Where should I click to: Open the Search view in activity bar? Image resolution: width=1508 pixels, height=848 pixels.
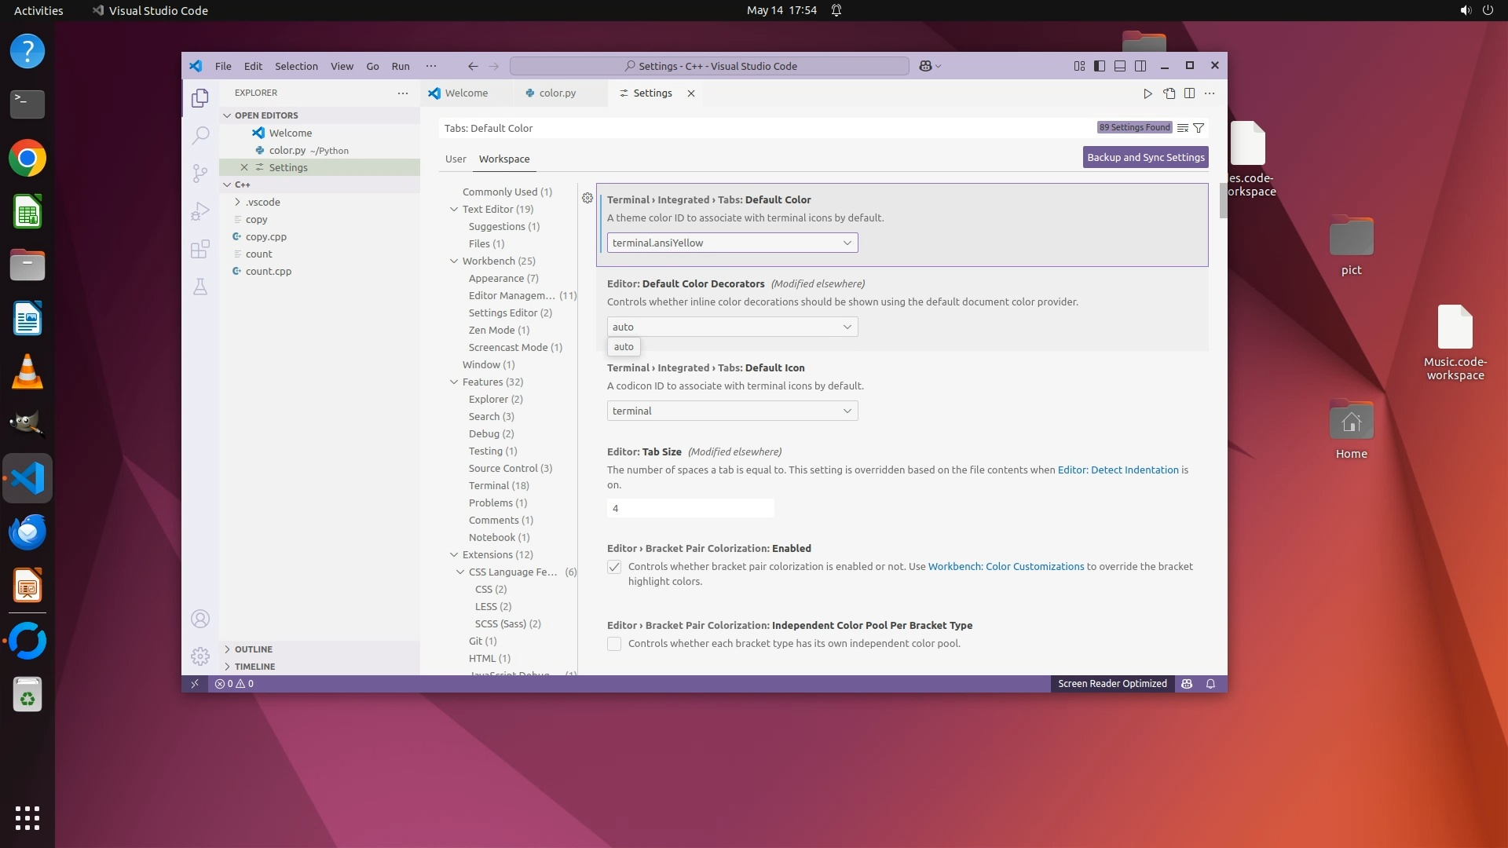pyautogui.click(x=200, y=135)
